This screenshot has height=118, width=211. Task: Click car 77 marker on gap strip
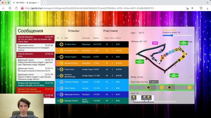pyautogui.click(x=162, y=88)
